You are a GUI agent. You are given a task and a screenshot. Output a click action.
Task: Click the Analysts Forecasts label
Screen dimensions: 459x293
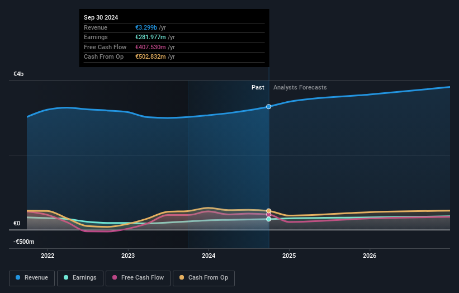tap(300, 87)
